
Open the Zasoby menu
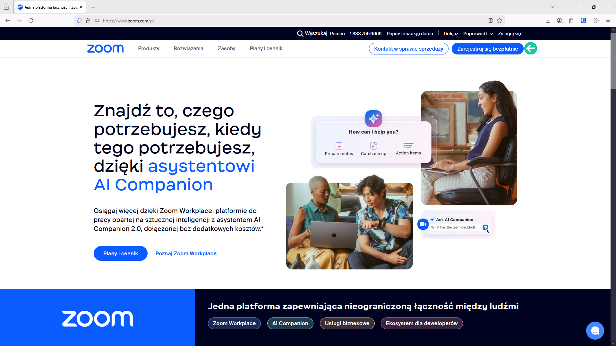[x=227, y=49]
